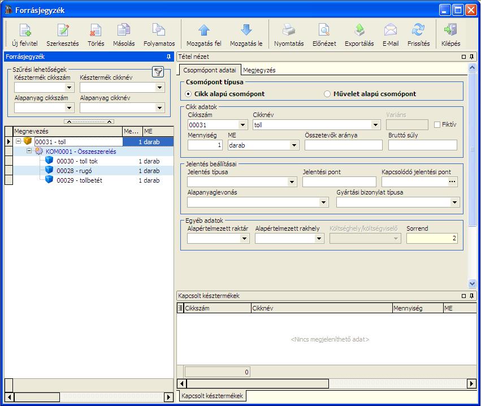Screen dimensions: 481x406
Task: Select the 00028 - rugó tree row
Action: 93,171
